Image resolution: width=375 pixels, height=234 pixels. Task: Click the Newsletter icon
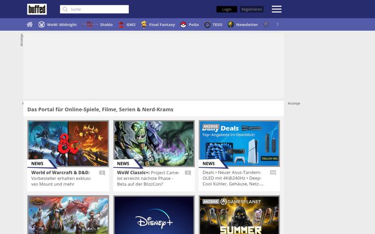(231, 24)
